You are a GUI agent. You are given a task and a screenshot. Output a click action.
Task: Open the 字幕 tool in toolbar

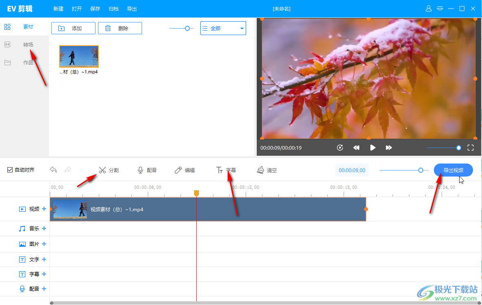226,170
